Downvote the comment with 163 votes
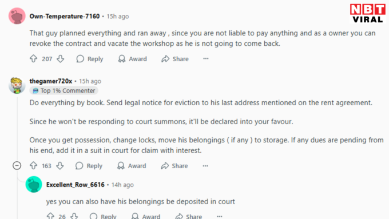 60,166
